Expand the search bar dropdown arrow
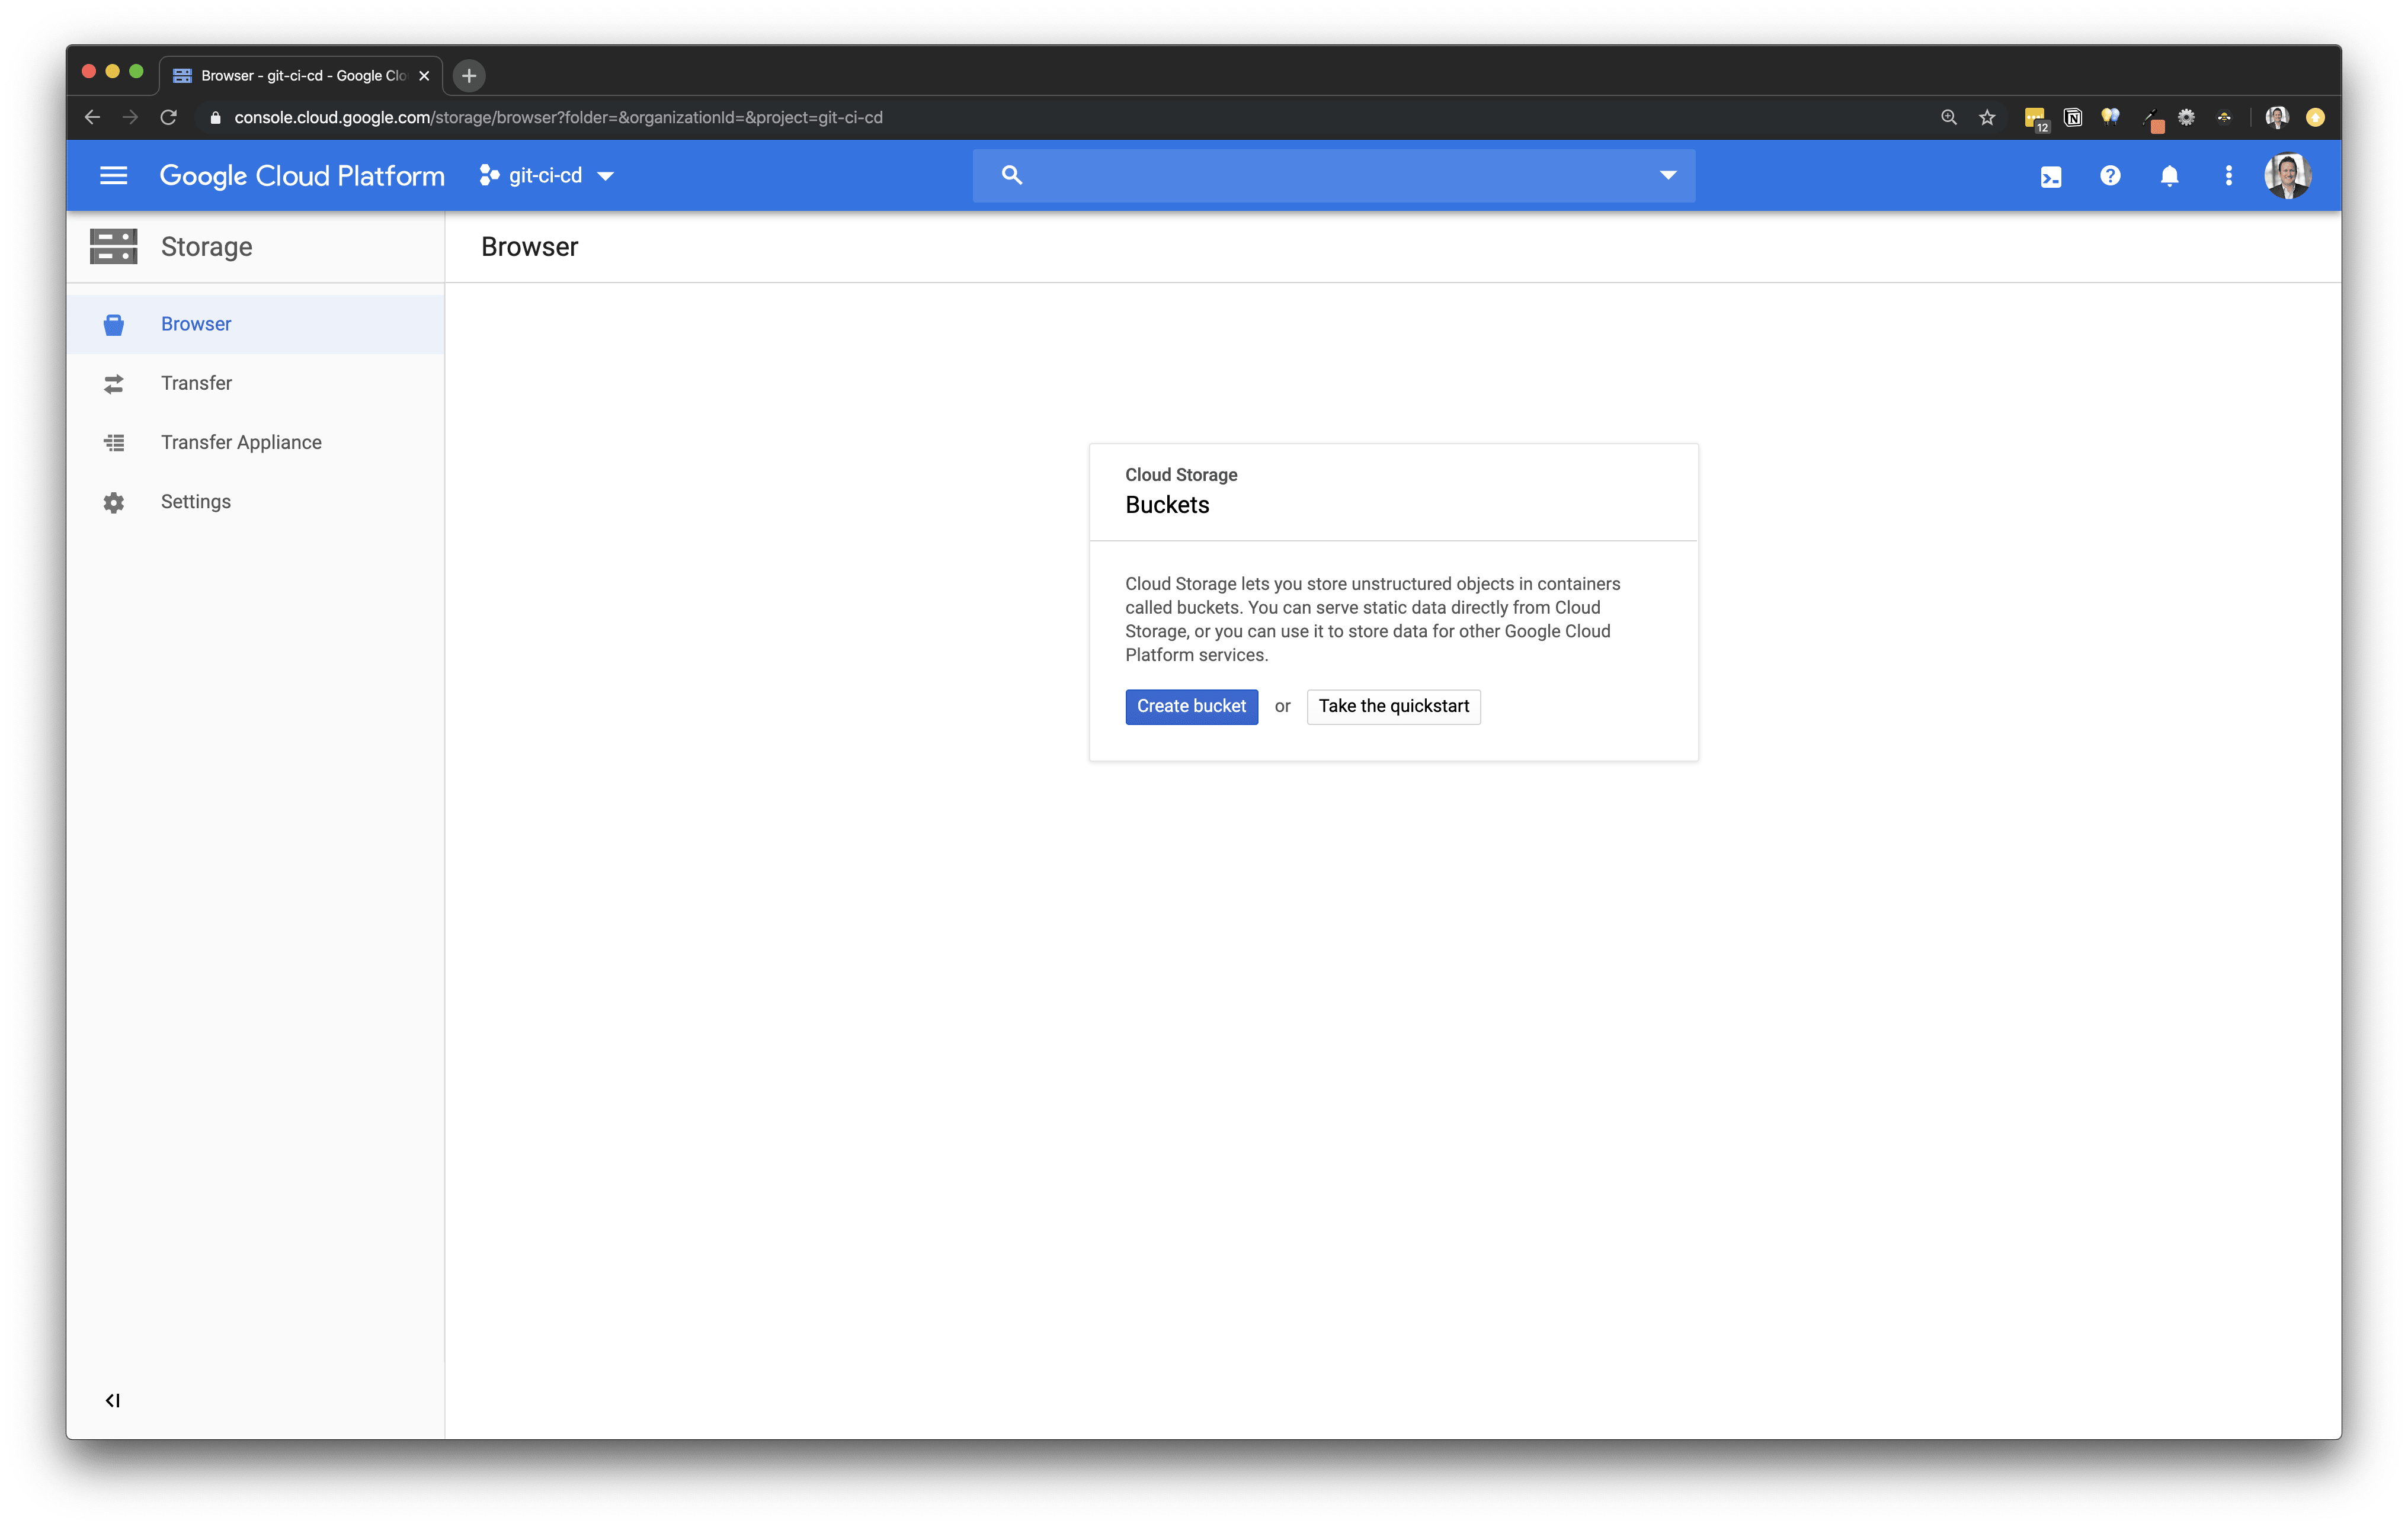This screenshot has height=1527, width=2408. click(1668, 176)
